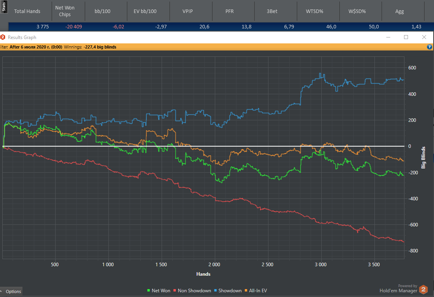
Task: Click the Results Graph window title text
Action: (22, 37)
